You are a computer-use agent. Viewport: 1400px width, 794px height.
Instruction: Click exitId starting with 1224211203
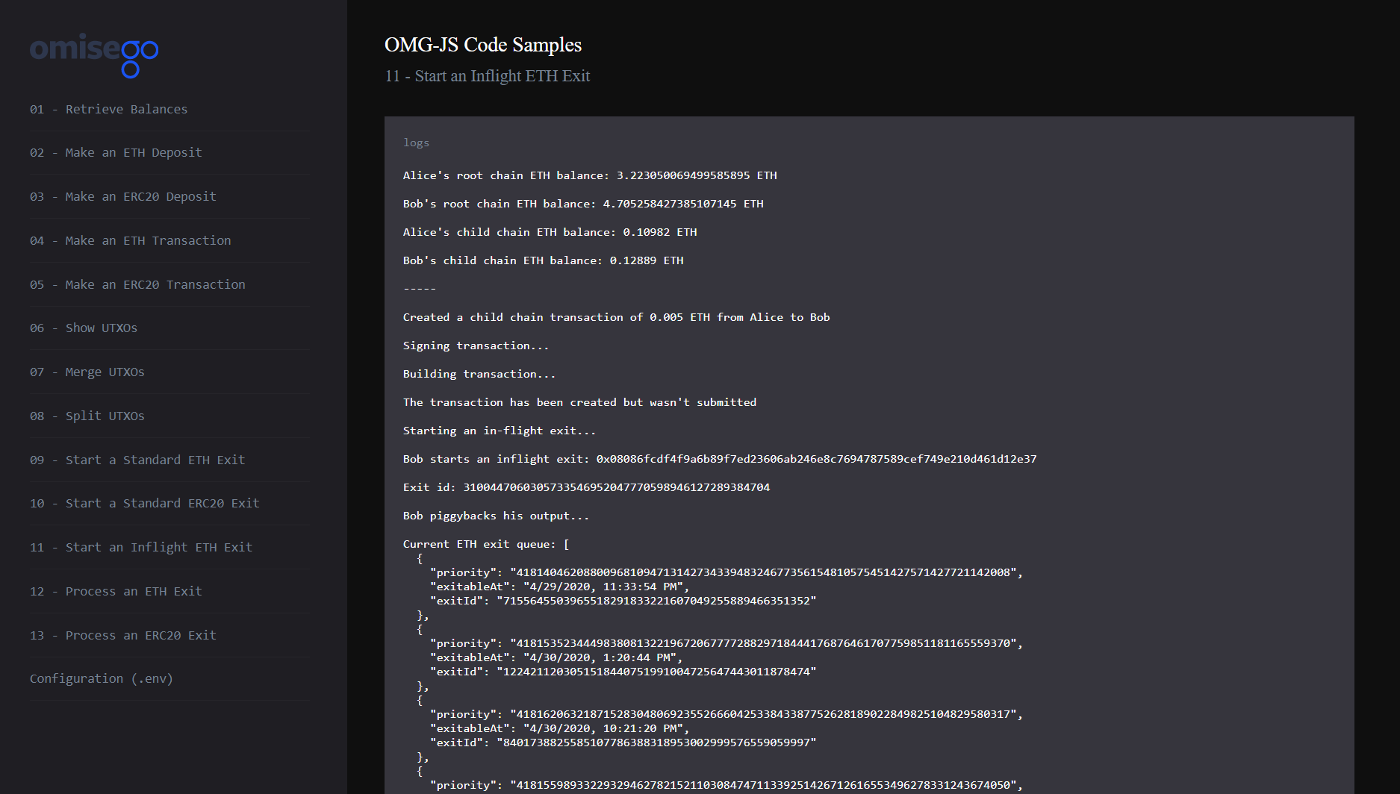click(x=623, y=672)
